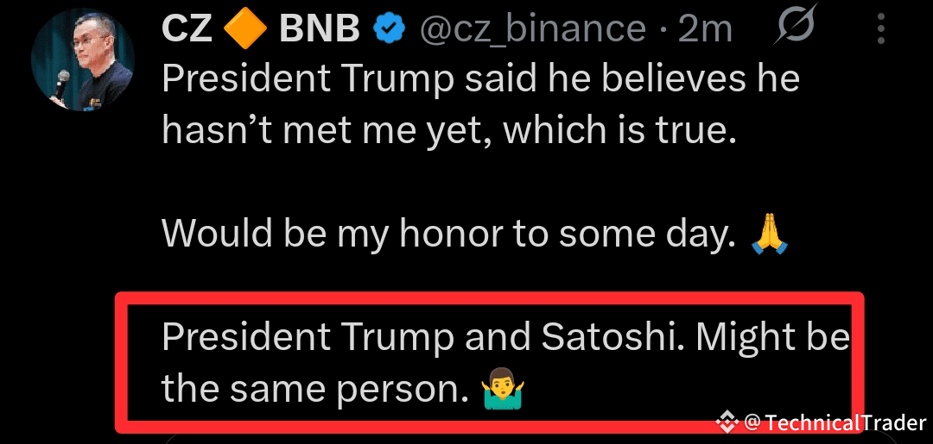
Task: Click the blue verified checkmark badge
Action: click(390, 30)
